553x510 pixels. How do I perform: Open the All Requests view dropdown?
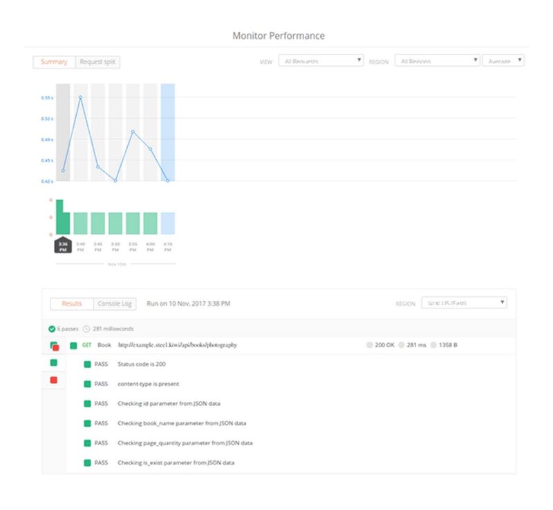click(x=319, y=60)
